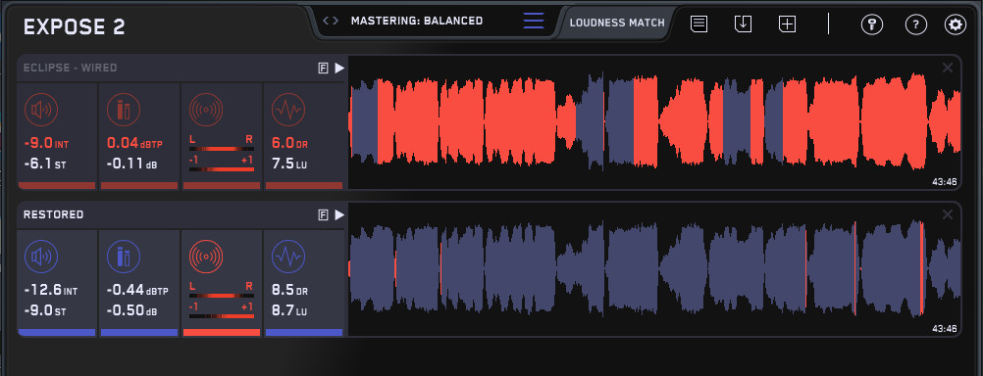Screen dimensions: 983x376
Task: Click the peak meter icon for Restored track
Action: point(123,257)
